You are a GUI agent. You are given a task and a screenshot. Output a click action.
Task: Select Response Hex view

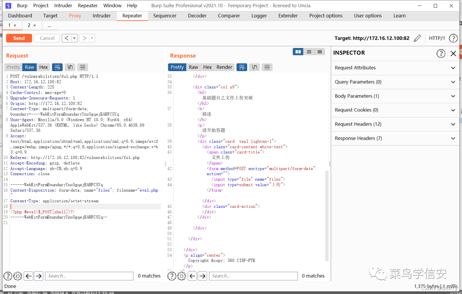point(207,67)
